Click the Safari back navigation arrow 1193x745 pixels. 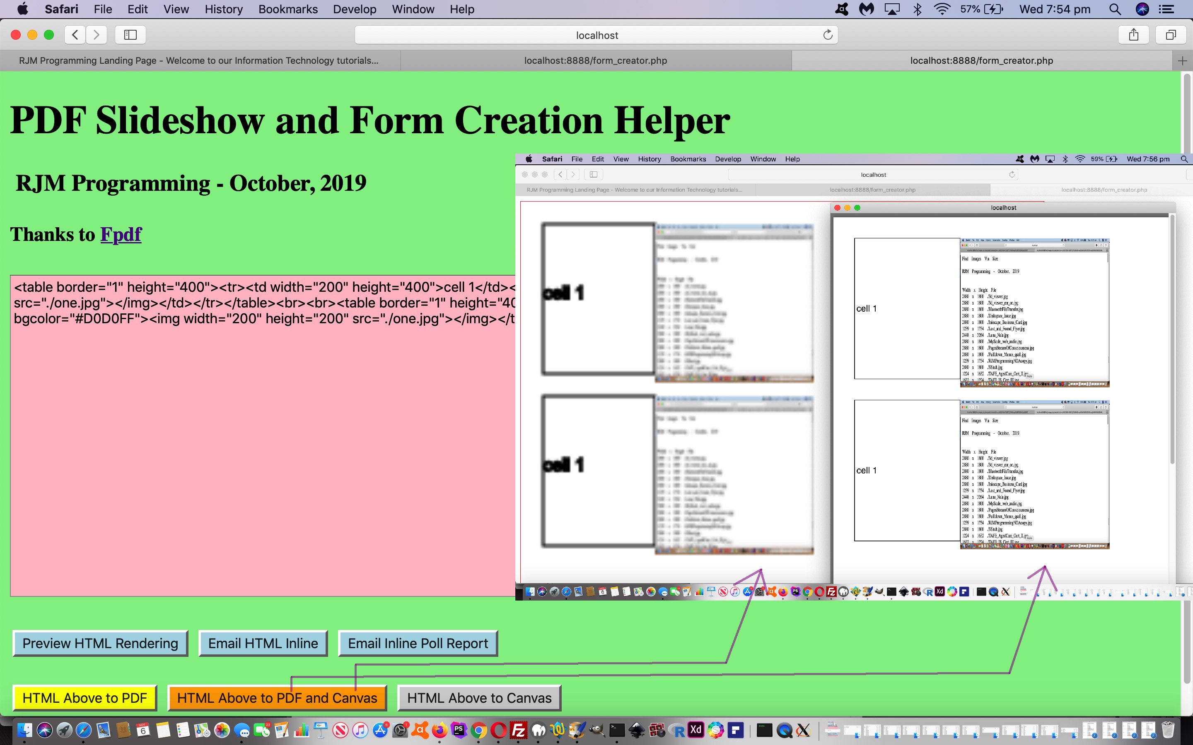[x=75, y=34]
